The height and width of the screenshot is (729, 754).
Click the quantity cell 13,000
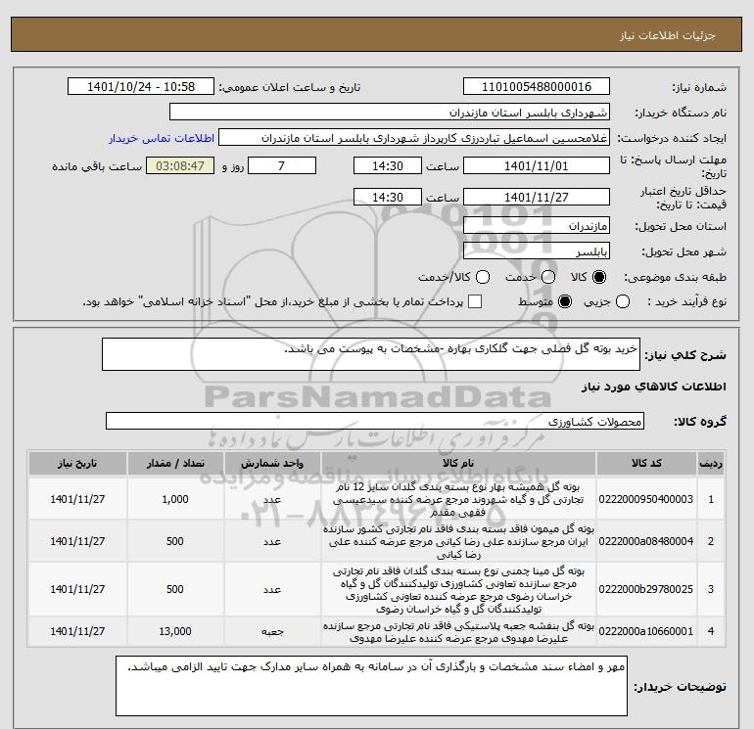pyautogui.click(x=175, y=631)
